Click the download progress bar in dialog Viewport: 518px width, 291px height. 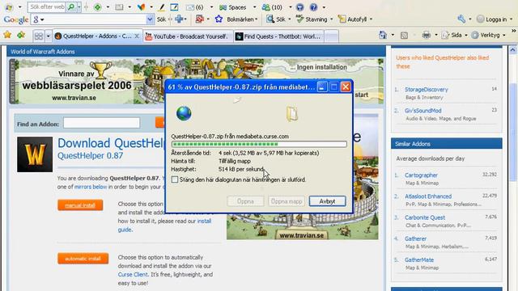pyautogui.click(x=259, y=144)
